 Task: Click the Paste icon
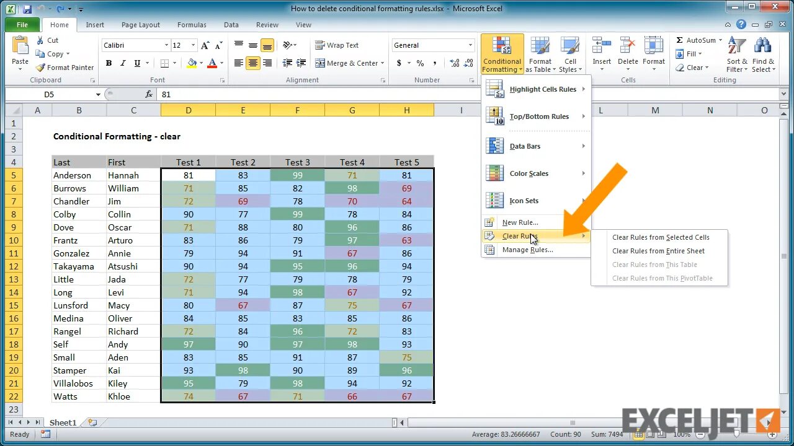(20, 46)
